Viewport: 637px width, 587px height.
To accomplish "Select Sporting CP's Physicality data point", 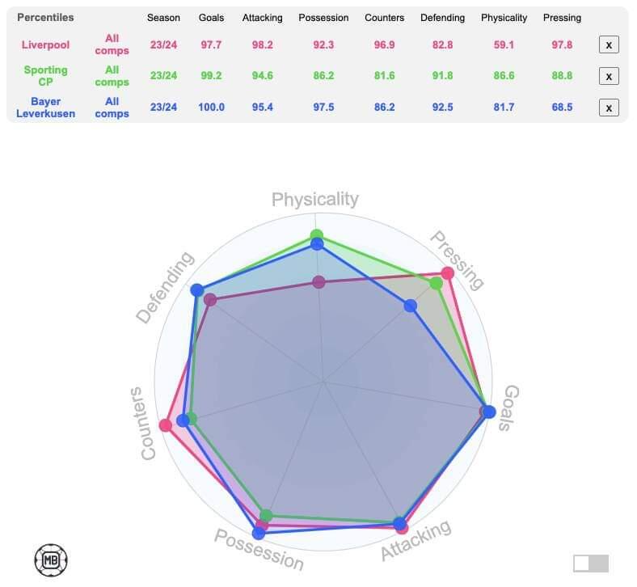I will (x=316, y=235).
